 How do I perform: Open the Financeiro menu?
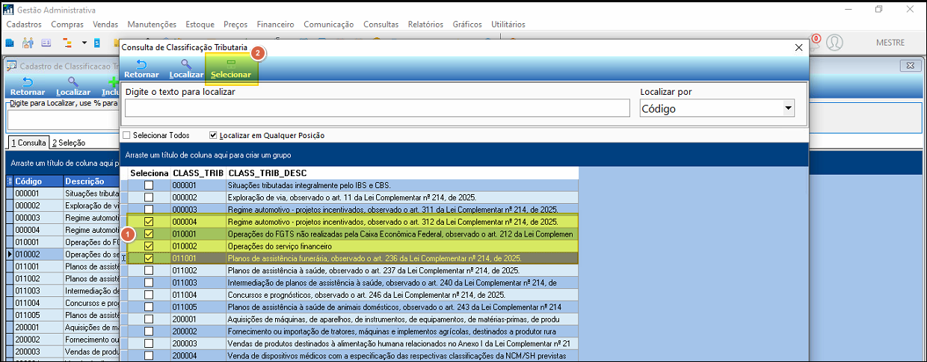[277, 25]
